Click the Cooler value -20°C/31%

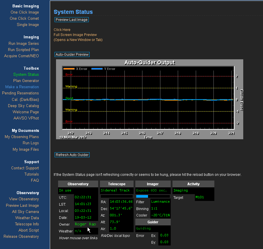click(x=160, y=215)
